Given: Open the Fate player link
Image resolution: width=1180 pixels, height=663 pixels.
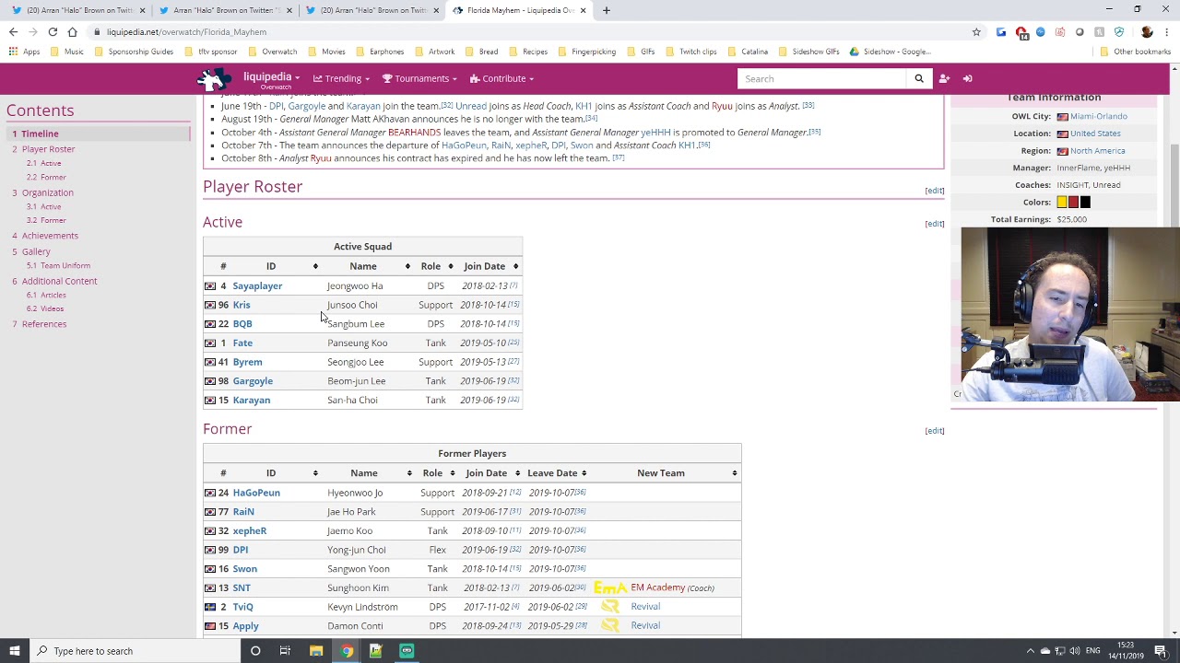Looking at the screenshot, I should tap(242, 343).
